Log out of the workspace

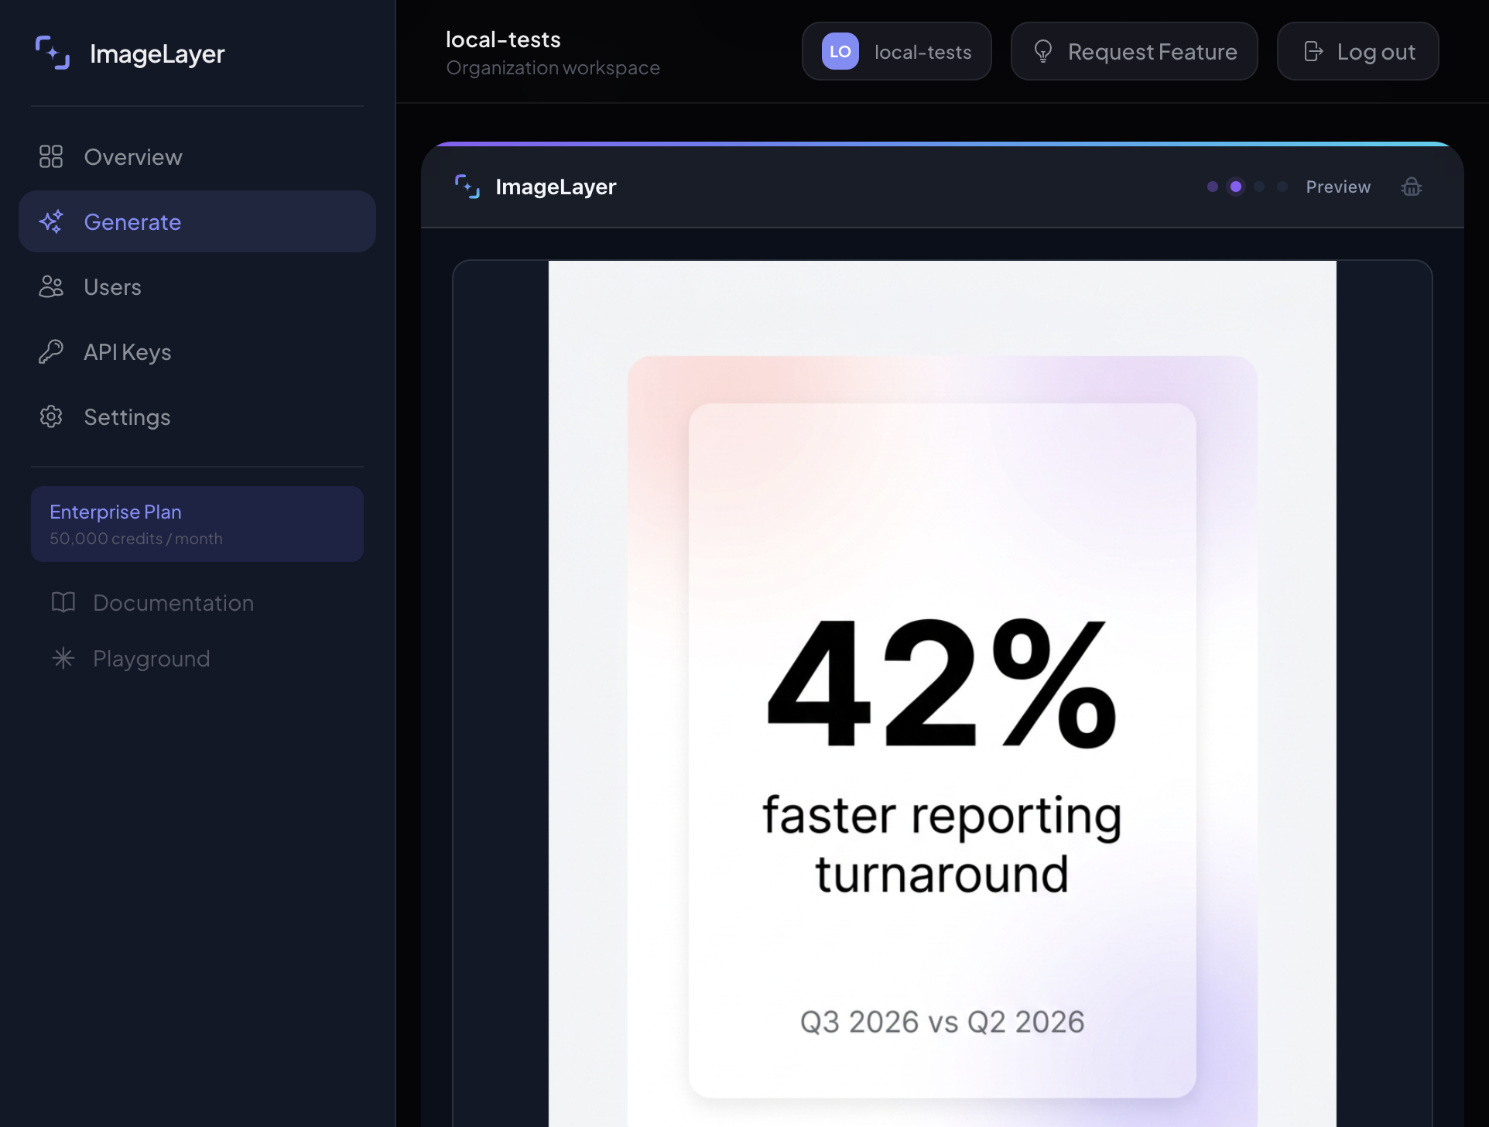1358,52
